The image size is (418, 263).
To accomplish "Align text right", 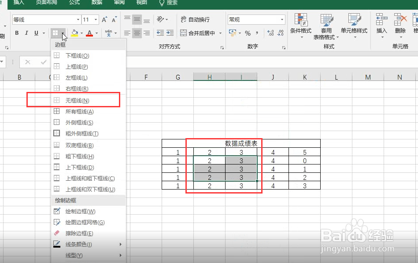I will point(147,33).
